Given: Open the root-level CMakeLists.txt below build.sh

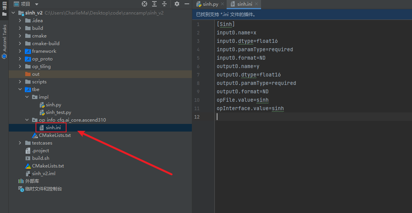Looking at the screenshot, I should pos(48,166).
